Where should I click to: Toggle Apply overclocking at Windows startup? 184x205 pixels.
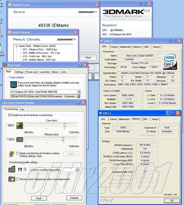pos(18,153)
